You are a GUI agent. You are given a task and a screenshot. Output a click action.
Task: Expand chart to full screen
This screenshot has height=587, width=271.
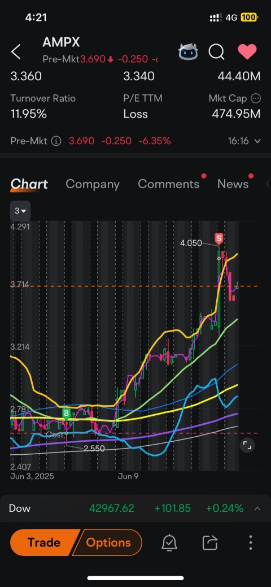tap(247, 445)
